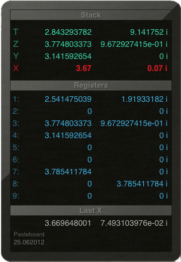Select the Y stack register label
This screenshot has width=181, height=262.
click(16, 56)
